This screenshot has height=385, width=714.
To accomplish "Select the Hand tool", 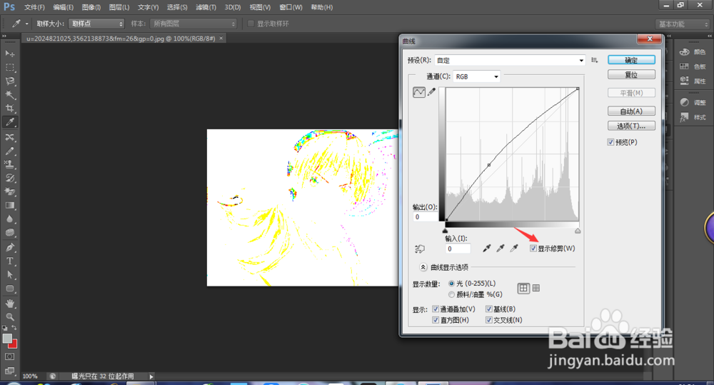I will click(9, 304).
